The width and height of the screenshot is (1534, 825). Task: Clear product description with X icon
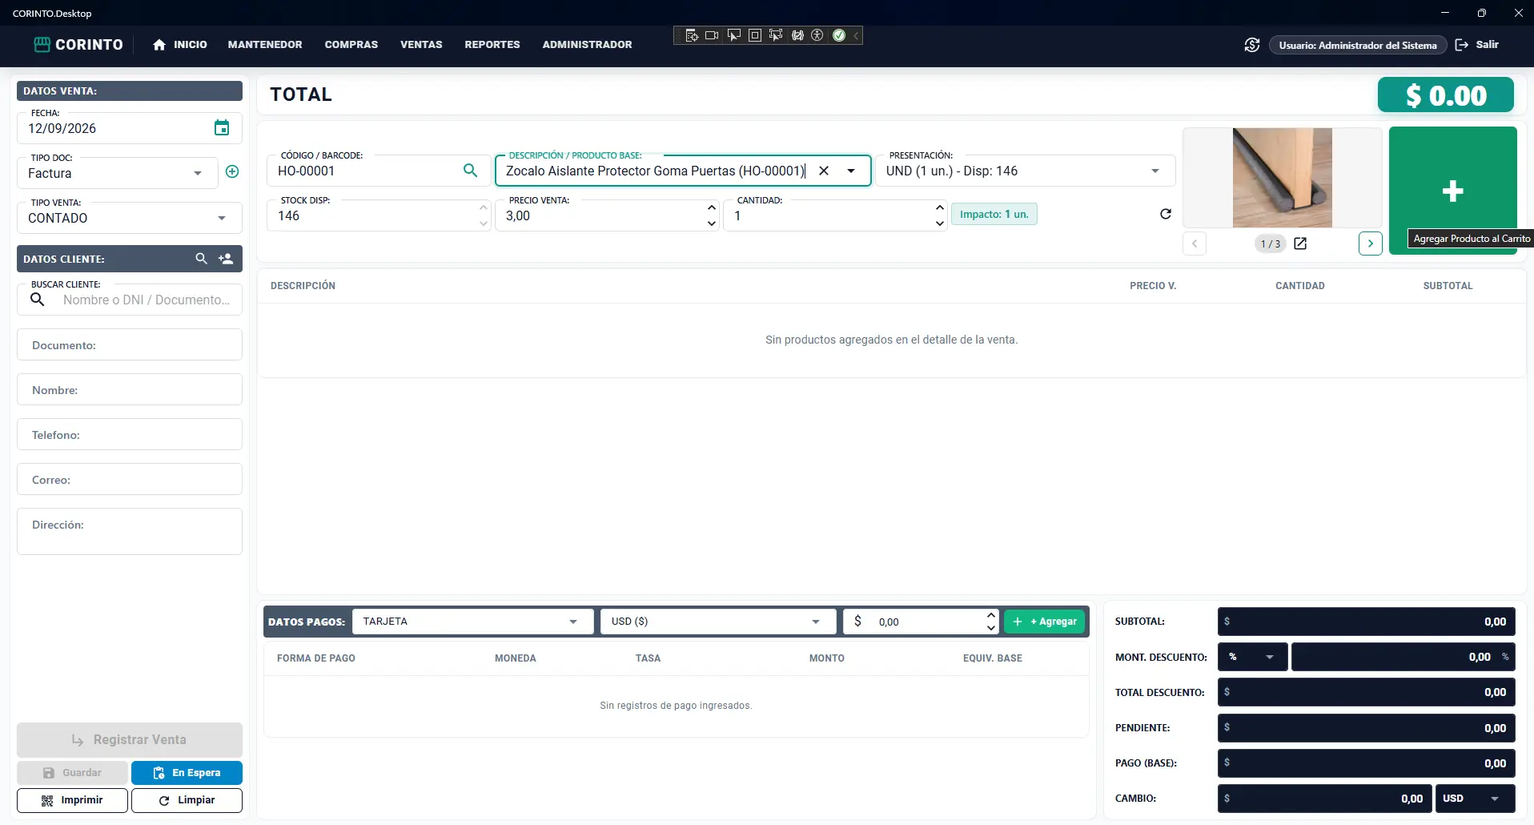pyautogui.click(x=823, y=171)
